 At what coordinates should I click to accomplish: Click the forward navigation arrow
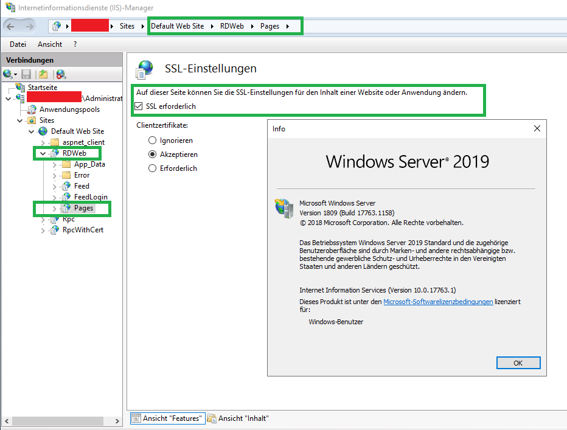30,26
